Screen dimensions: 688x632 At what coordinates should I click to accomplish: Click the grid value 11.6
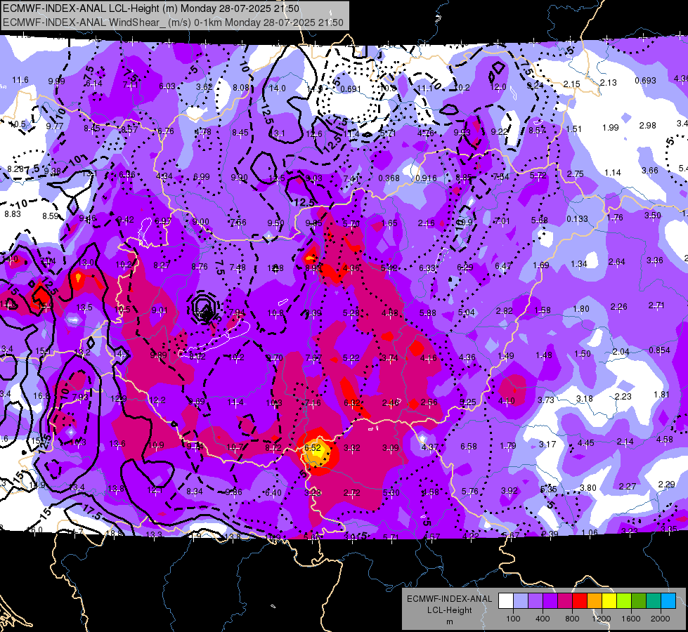[x=20, y=80]
